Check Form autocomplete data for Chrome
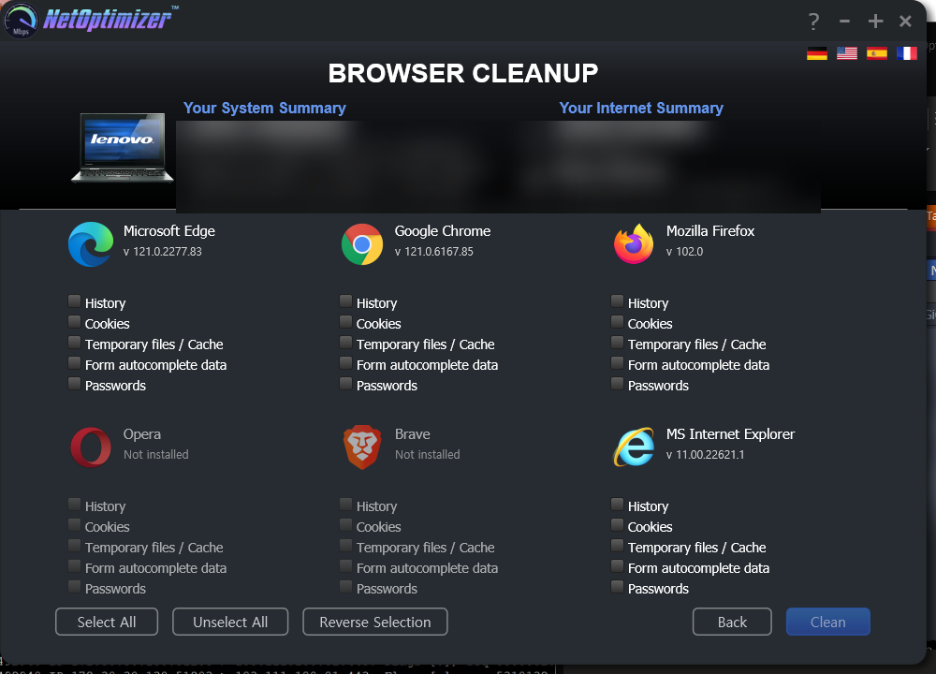Viewport: 936px width, 674px height. tap(345, 363)
